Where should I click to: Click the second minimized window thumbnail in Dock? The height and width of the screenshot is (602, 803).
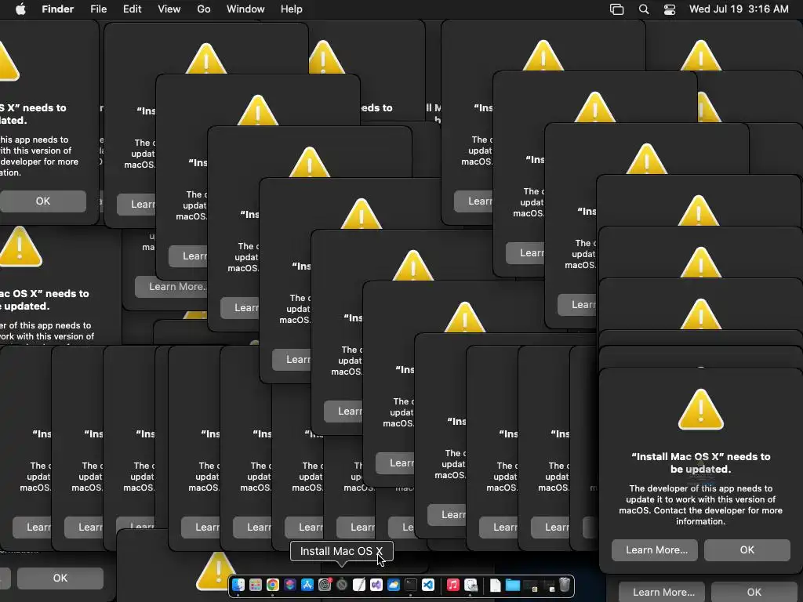547,585
